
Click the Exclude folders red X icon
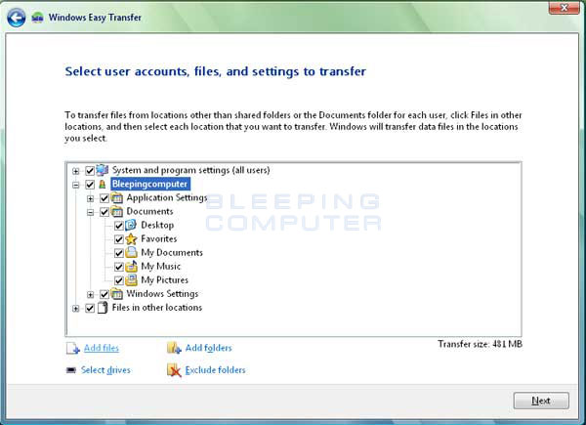[174, 370]
